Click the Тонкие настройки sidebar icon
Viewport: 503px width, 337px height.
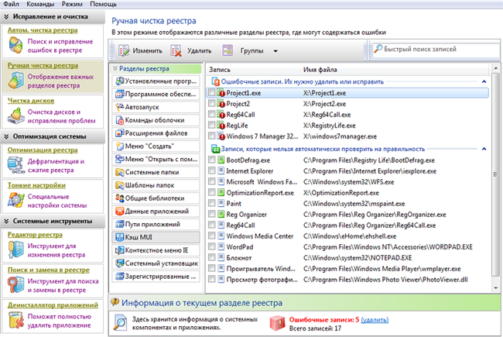(x=15, y=200)
